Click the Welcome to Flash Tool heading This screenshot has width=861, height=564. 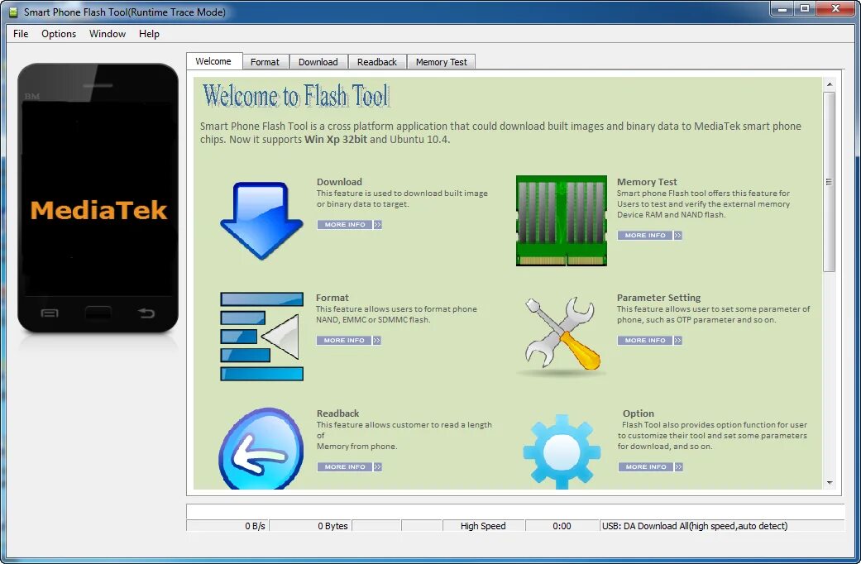(297, 96)
